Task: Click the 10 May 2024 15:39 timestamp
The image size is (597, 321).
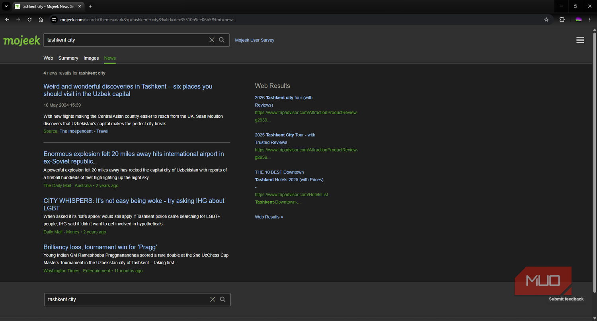Action: (62, 105)
